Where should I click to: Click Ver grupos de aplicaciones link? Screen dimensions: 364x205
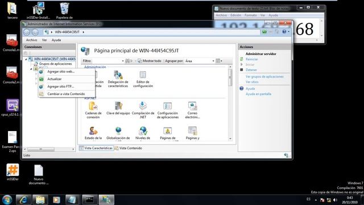coord(264,77)
